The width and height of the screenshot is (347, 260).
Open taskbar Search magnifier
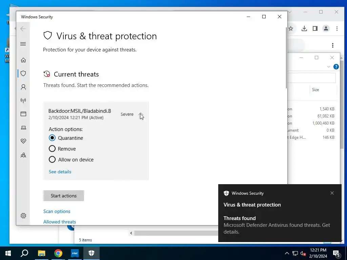point(24,253)
